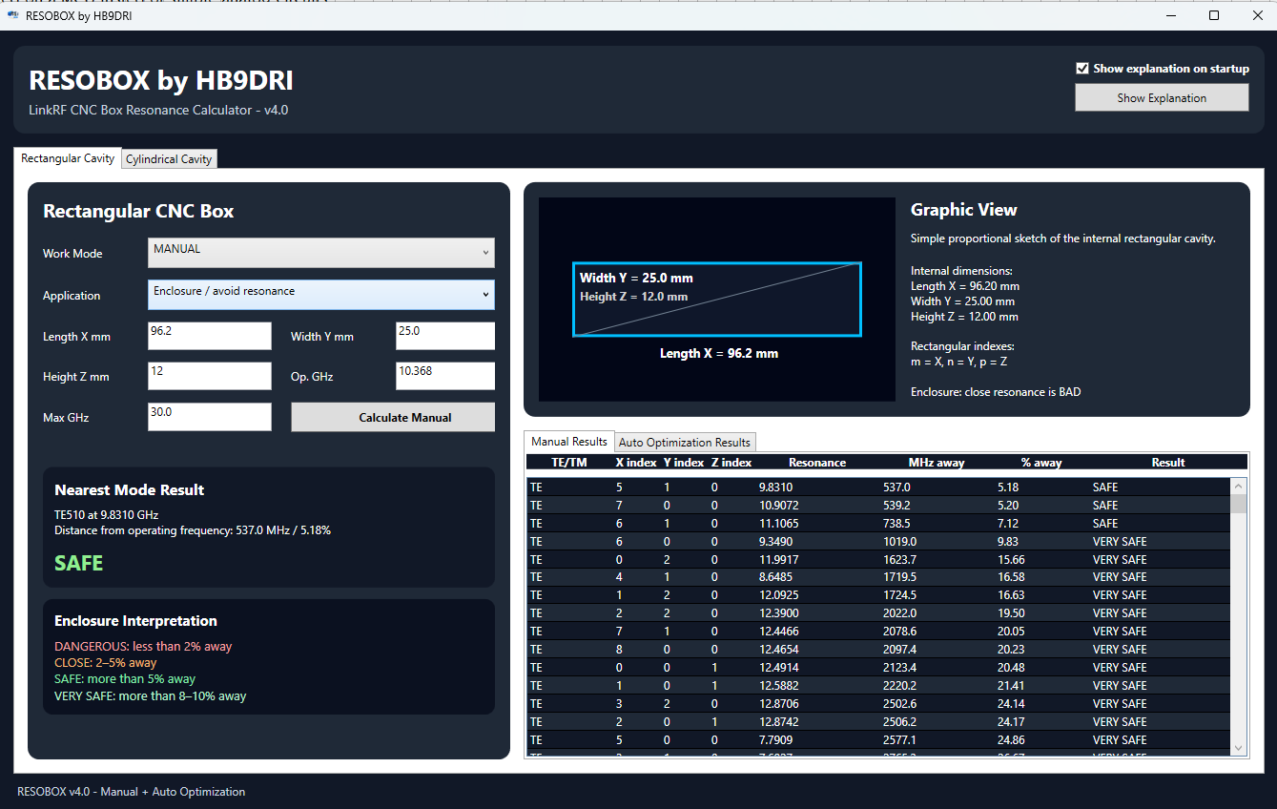Select the row with resonance 7.7909

click(x=879, y=740)
